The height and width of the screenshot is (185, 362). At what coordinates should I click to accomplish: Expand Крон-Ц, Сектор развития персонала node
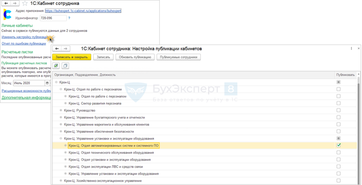pos(66,103)
